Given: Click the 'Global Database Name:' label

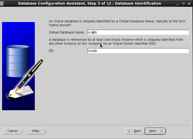Looking at the screenshot, I should 66,32.
